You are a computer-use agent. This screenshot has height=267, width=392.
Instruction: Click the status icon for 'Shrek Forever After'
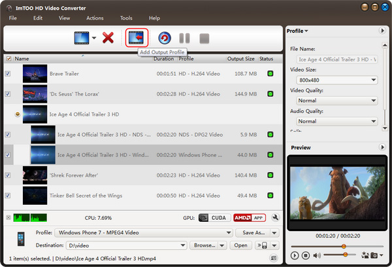point(270,175)
